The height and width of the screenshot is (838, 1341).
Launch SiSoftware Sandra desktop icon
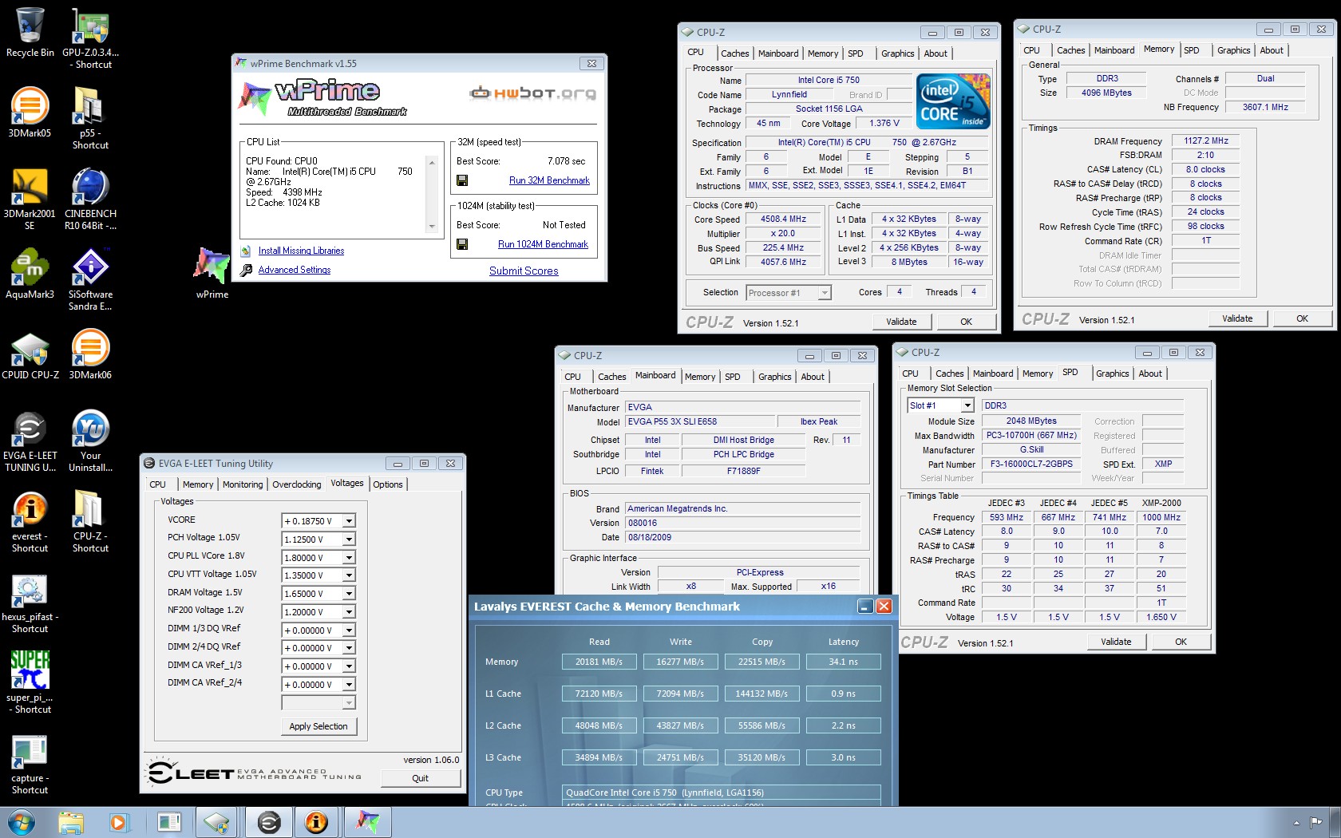pyautogui.click(x=90, y=279)
